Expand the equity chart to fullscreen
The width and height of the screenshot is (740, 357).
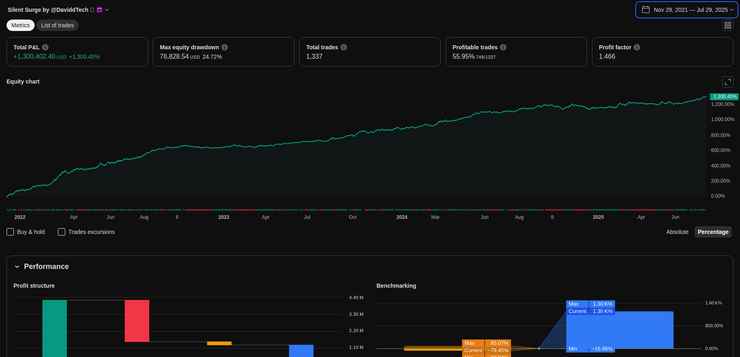pyautogui.click(x=727, y=82)
